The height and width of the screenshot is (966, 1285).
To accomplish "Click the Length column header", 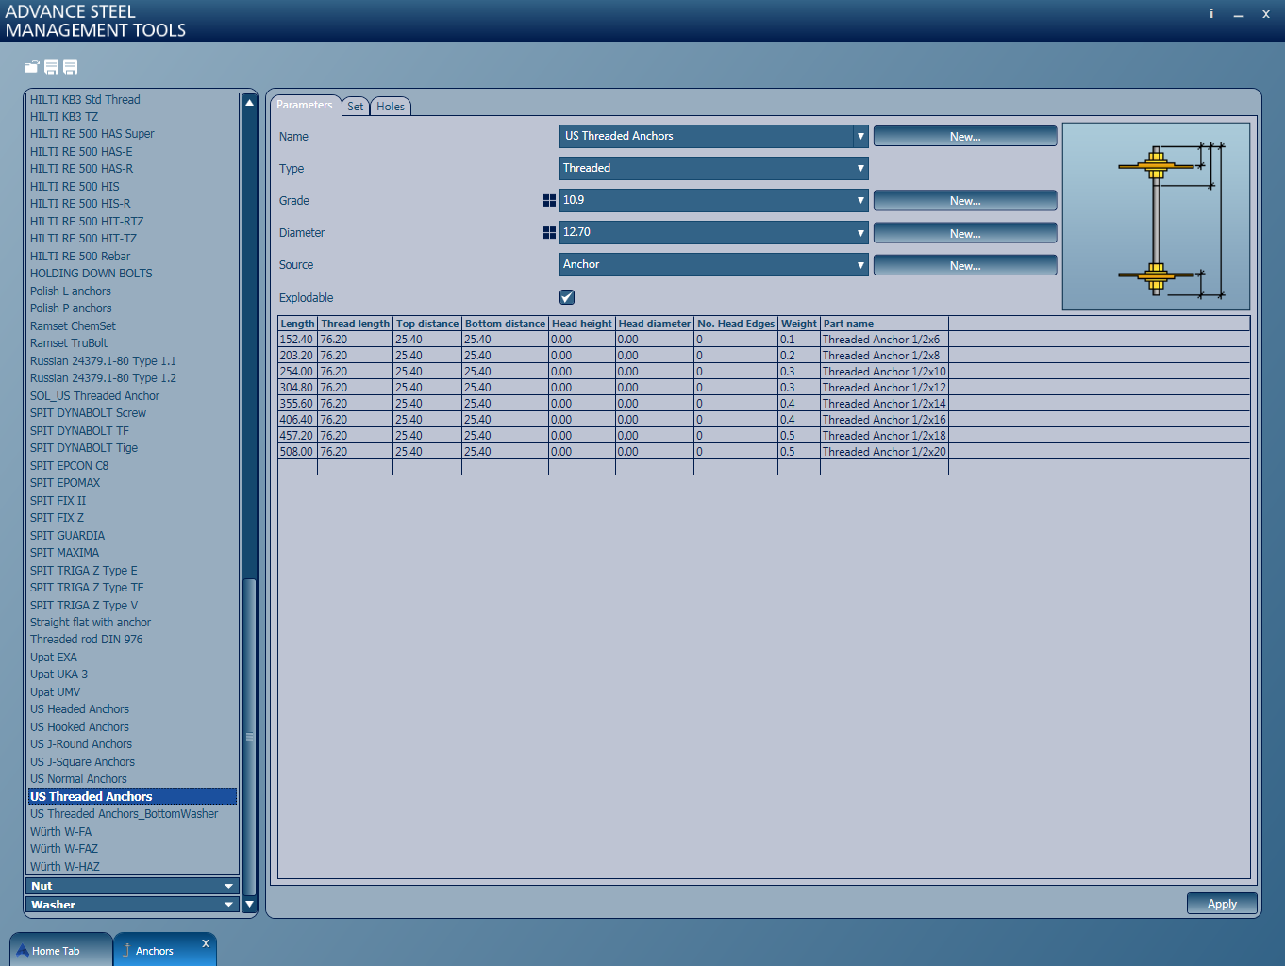I will pyautogui.click(x=297, y=324).
